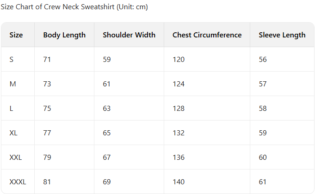
Task: Click the Sleeve Length column header
Action: 282,35
